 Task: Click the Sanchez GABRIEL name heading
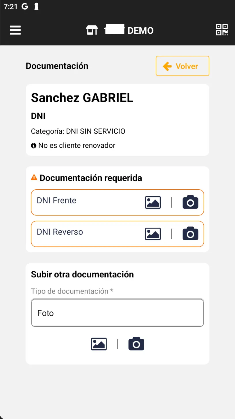tap(82, 98)
